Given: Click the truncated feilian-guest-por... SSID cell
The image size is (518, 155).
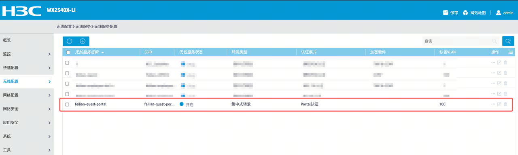Looking at the screenshot, I should (x=159, y=104).
